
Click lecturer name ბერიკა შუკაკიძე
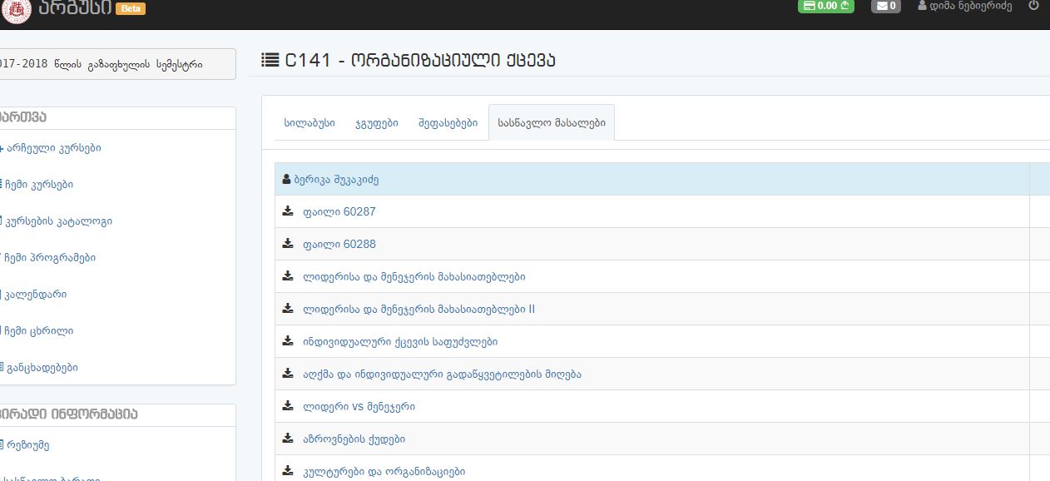[x=336, y=179]
